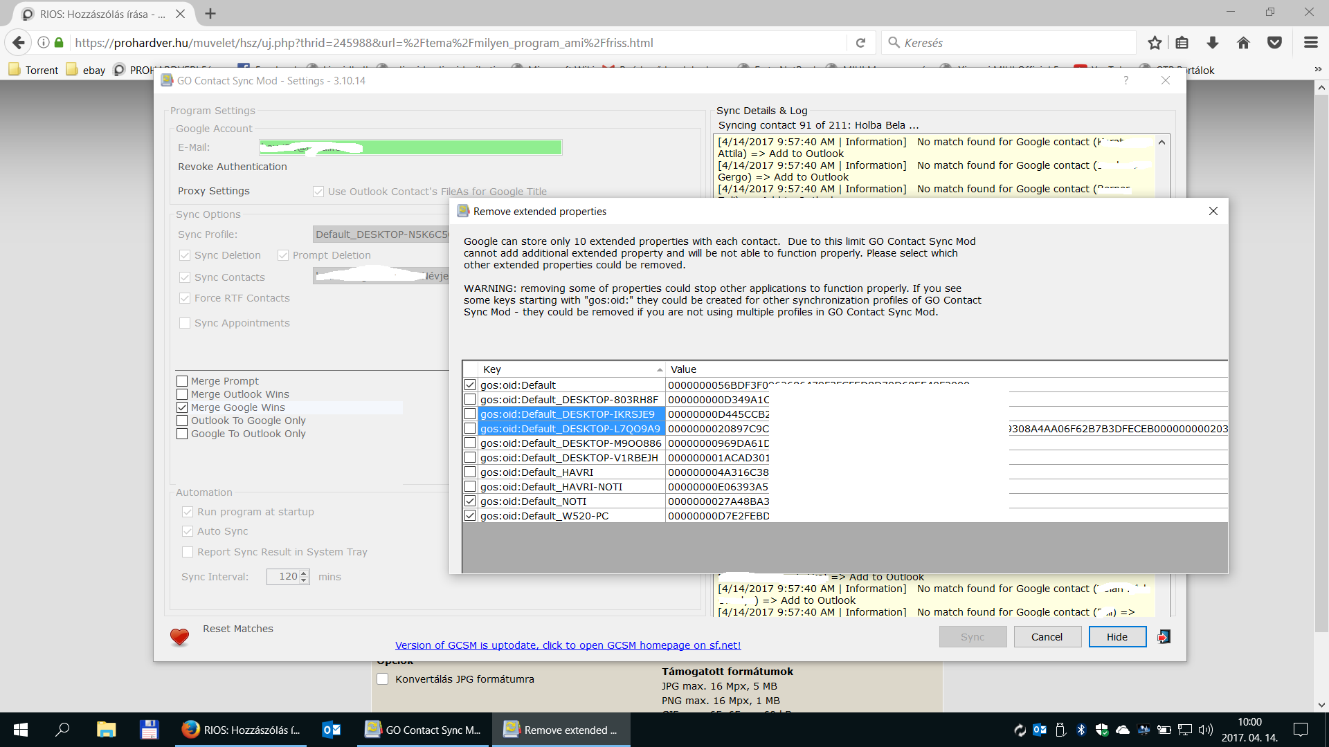Show hidden bookmarks with the chevron
Screen dimensions: 1329x747
click(1318, 70)
